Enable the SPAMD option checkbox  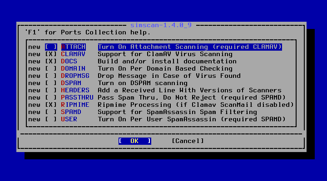pos(51,112)
